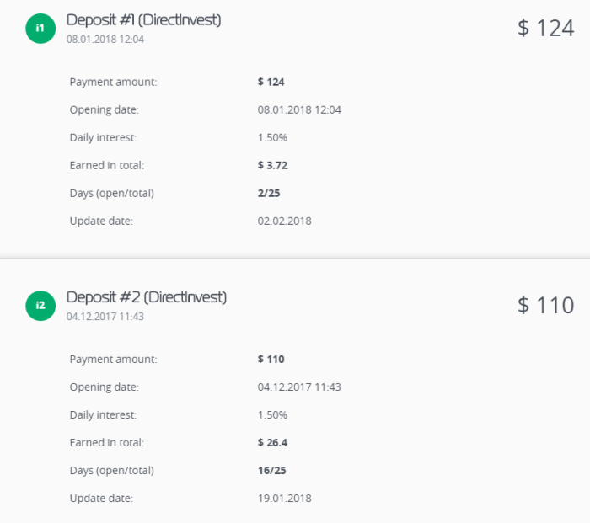This screenshot has height=523, width=590.
Task: Open Deposit #1 (DirectInvest) title
Action: [143, 20]
